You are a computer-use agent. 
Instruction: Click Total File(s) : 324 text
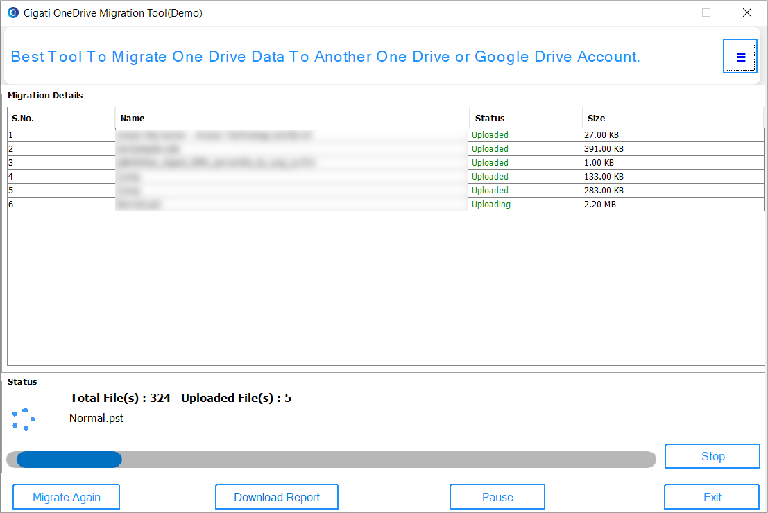(120, 398)
